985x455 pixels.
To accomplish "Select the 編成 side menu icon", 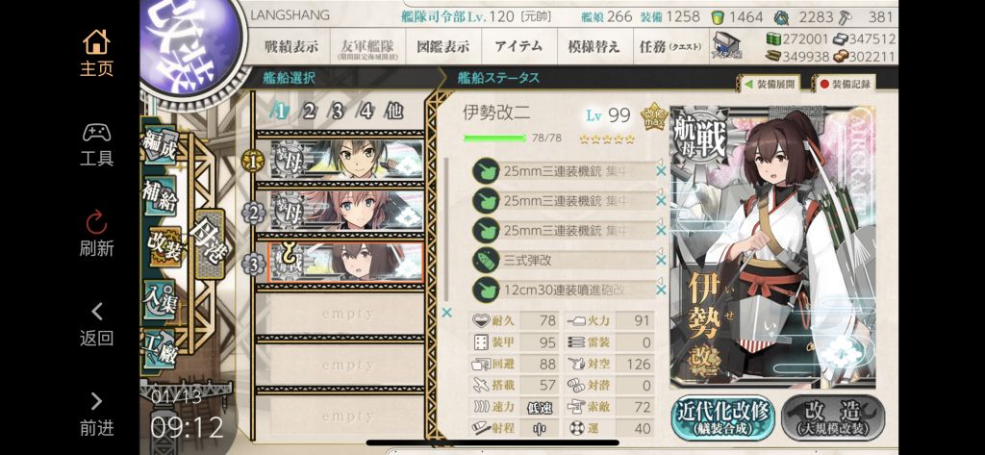I will coord(160,144).
